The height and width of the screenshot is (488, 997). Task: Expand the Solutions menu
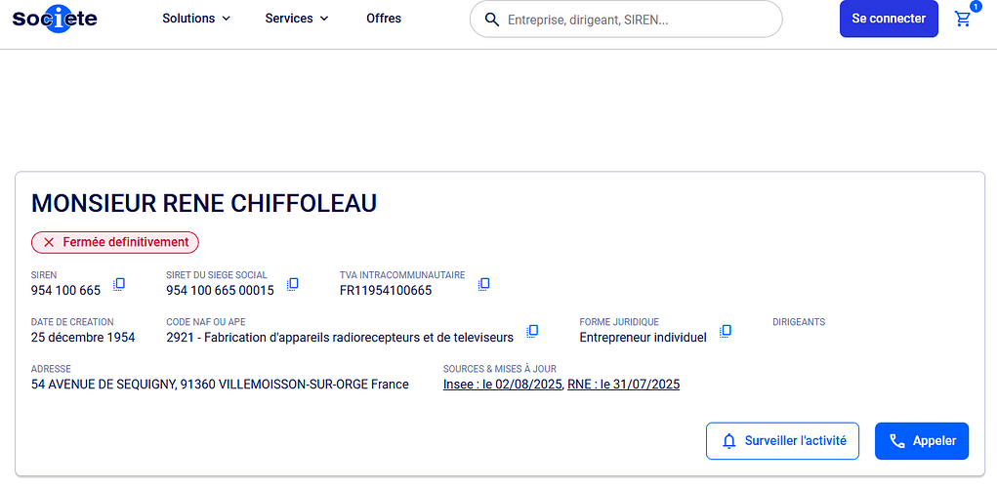tap(196, 19)
